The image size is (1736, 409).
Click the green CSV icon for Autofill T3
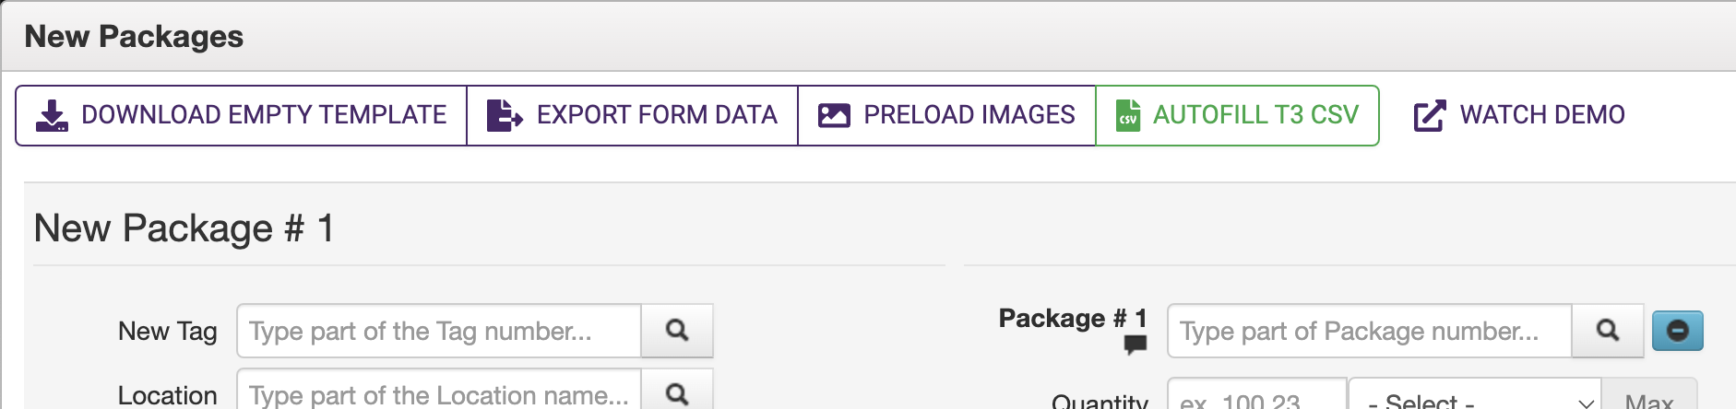(1128, 116)
